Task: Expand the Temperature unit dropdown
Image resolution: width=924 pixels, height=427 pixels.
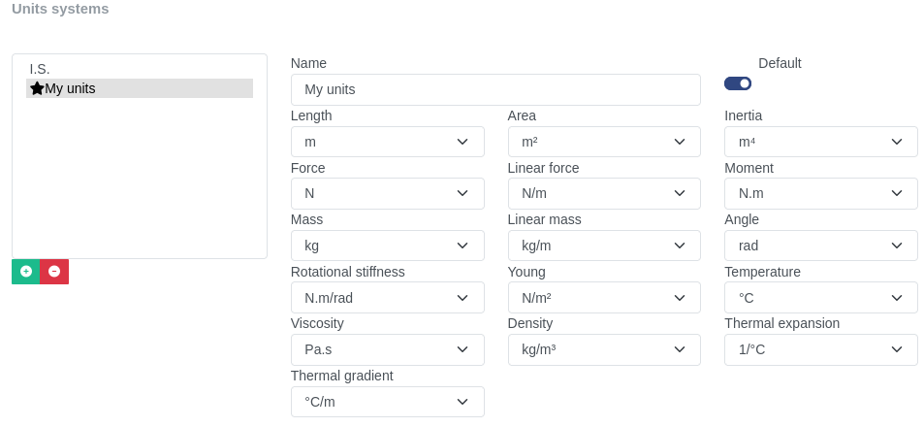Action: (x=820, y=298)
